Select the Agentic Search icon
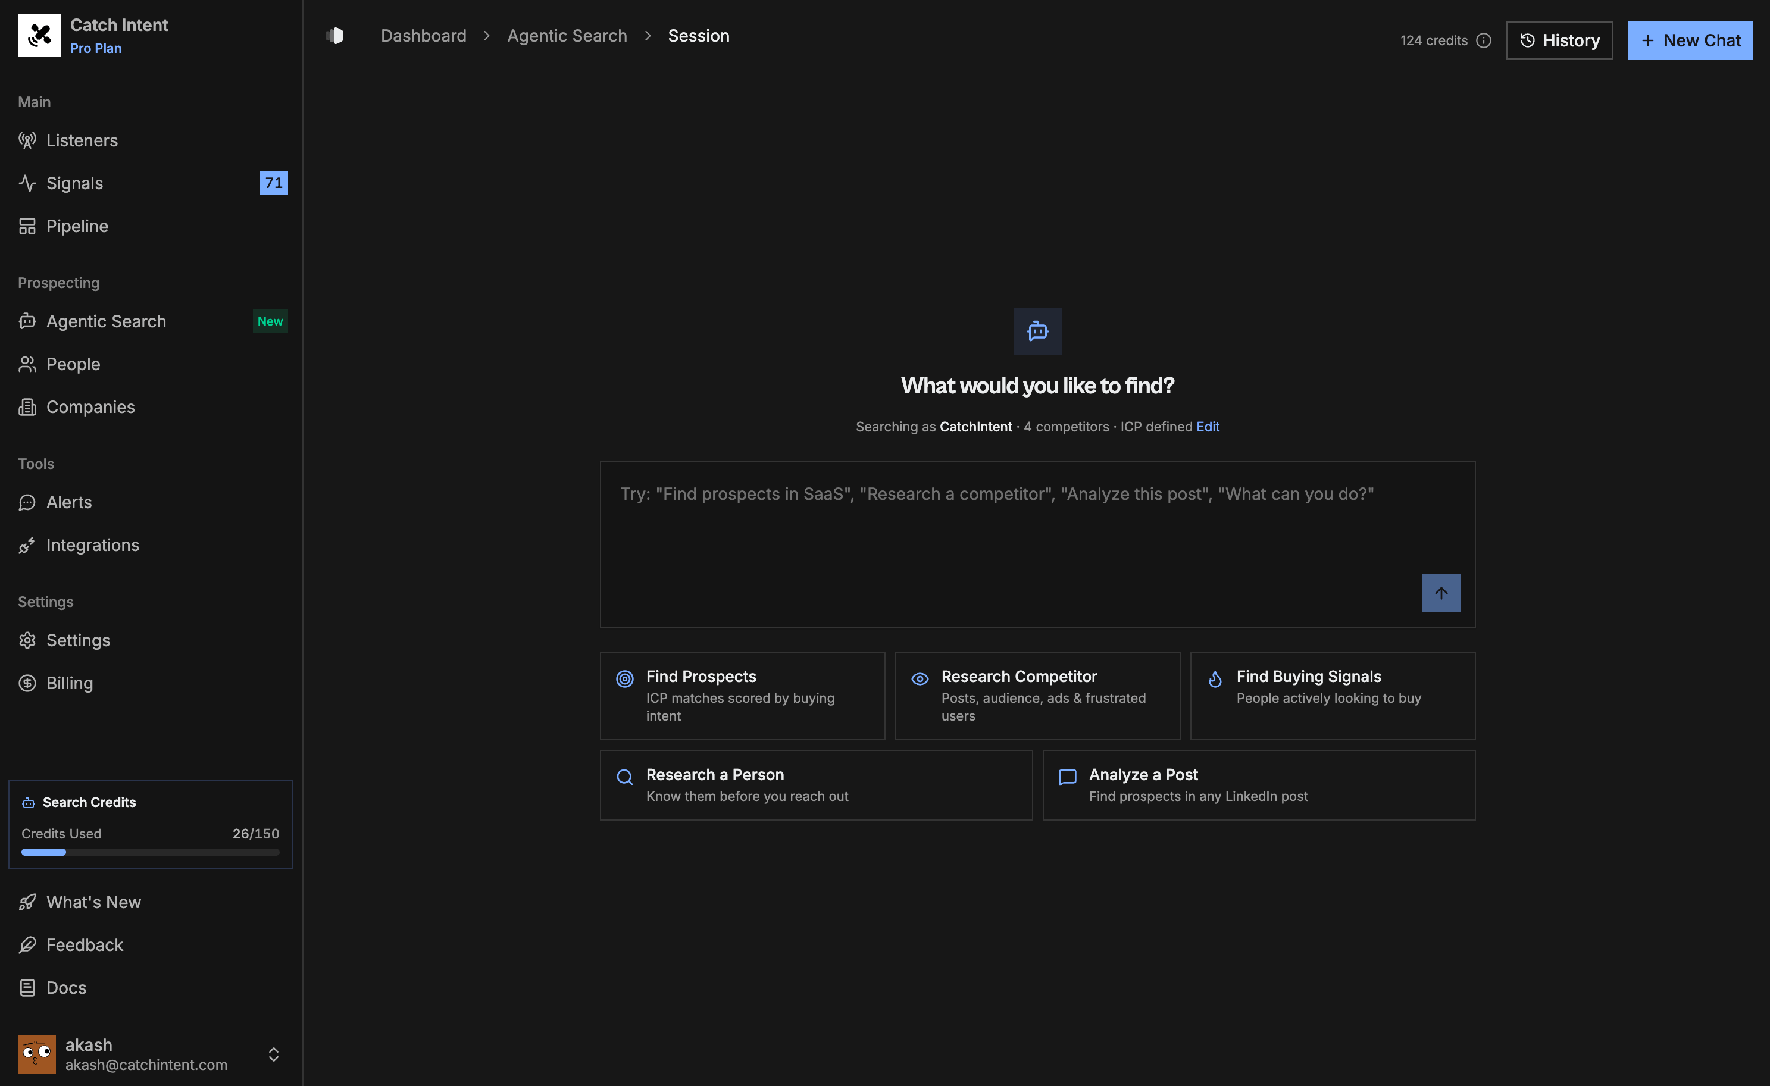Image resolution: width=1770 pixels, height=1086 pixels. tap(27, 321)
